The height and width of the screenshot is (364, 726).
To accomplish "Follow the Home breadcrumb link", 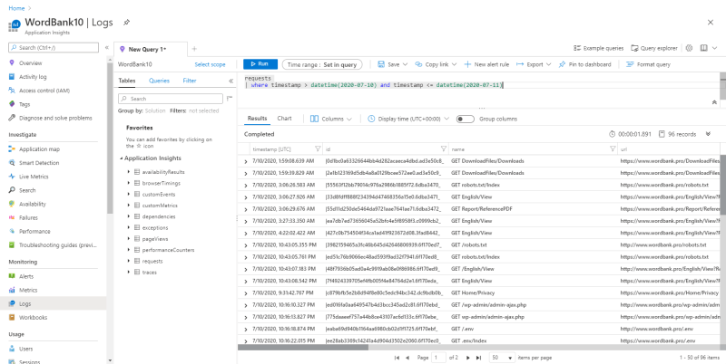I will coord(16,8).
